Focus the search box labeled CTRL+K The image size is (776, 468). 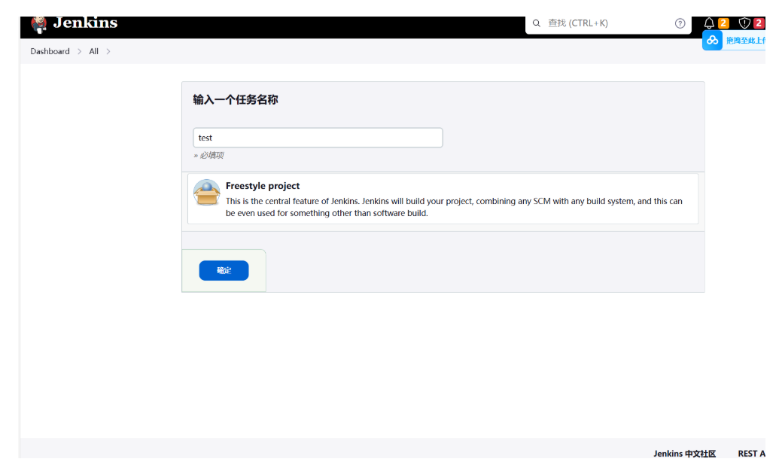pos(607,23)
